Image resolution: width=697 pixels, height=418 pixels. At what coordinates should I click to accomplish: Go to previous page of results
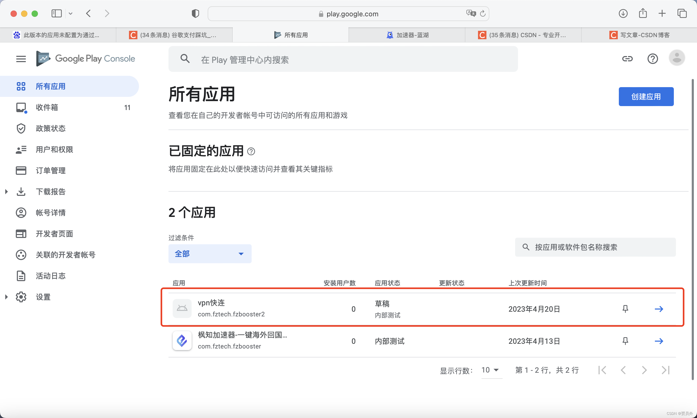coord(623,370)
